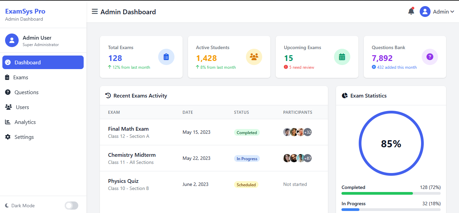Click the '128 (72%)' statistic value
Screen dimensions: 459x213
pyautogui.click(x=430, y=187)
